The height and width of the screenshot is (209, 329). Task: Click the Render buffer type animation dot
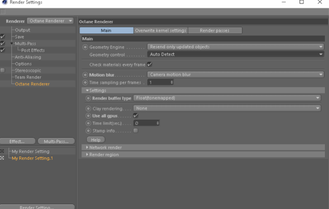click(x=88, y=98)
